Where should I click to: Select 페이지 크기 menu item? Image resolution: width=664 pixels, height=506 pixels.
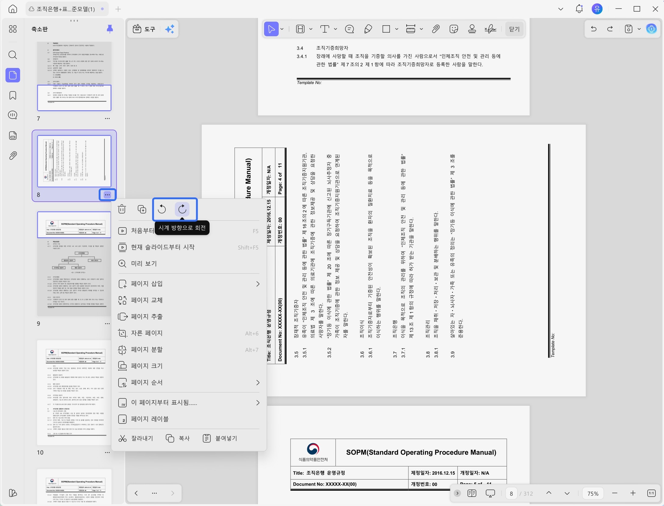(189, 366)
